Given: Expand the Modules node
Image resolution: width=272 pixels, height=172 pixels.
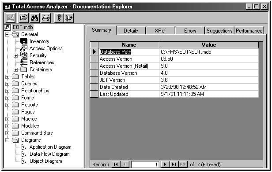Looking at the screenshot, I should point(7,126).
